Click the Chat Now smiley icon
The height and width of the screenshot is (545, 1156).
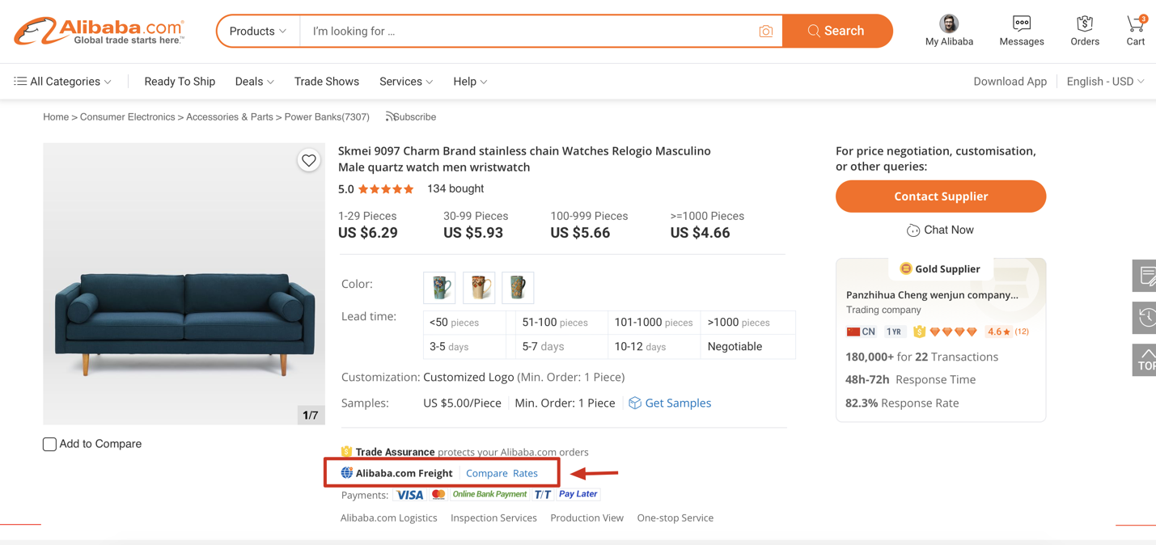(913, 230)
